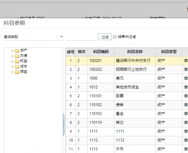The image size is (188, 153).
Task: Select row number 9 cell
Action: [71, 131]
